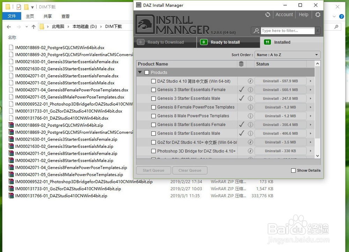Open the Account link in Install Manager
Screen dimensions: 349x252
[284, 14]
